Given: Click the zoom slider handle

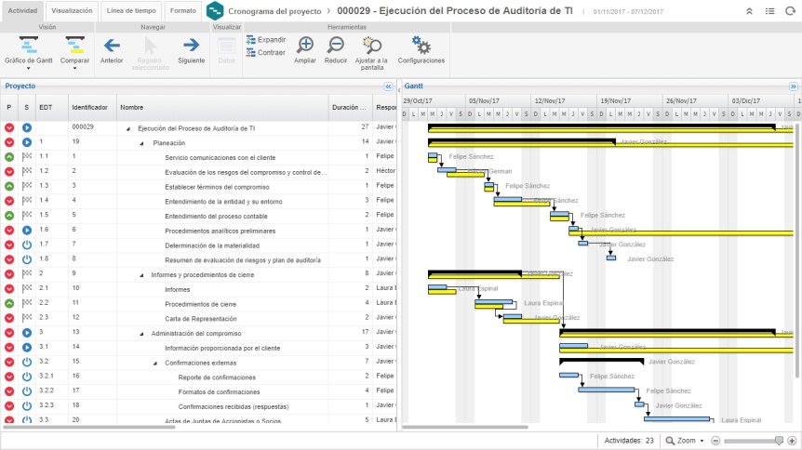Looking at the screenshot, I should coord(779,441).
